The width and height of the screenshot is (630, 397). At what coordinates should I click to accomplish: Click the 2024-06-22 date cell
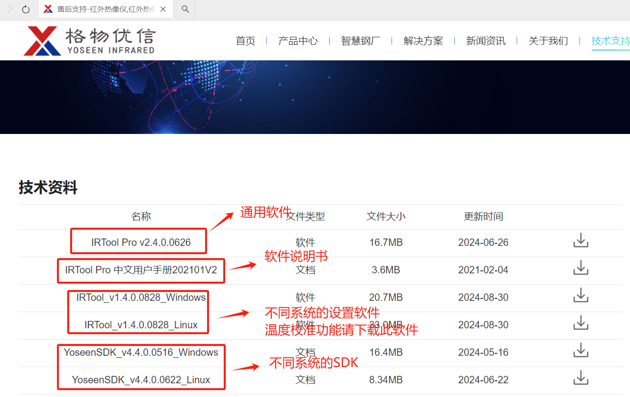483,380
